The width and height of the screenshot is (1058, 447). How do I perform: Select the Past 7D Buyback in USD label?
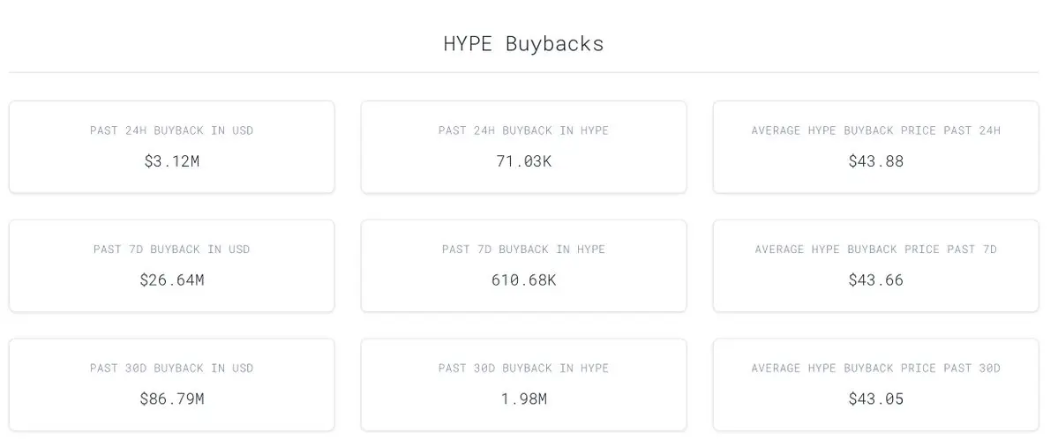click(171, 249)
